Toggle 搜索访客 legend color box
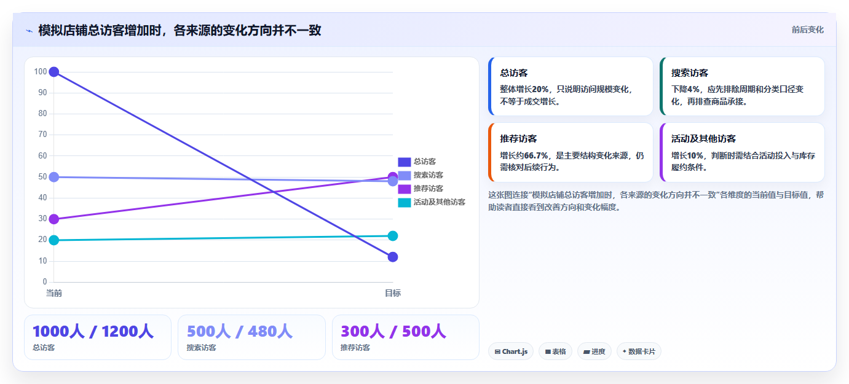Viewport: 849px width, 384px height. pyautogui.click(x=404, y=175)
